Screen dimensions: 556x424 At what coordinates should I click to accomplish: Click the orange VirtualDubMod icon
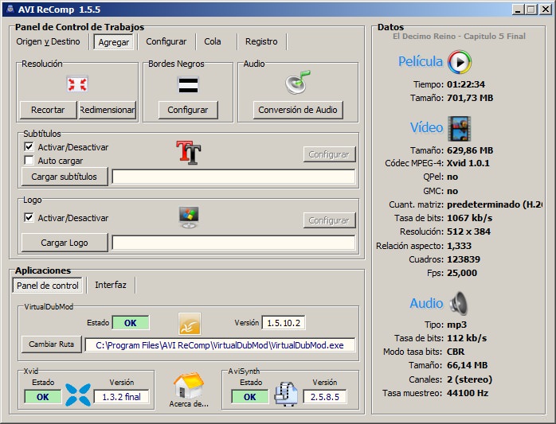[x=190, y=324]
